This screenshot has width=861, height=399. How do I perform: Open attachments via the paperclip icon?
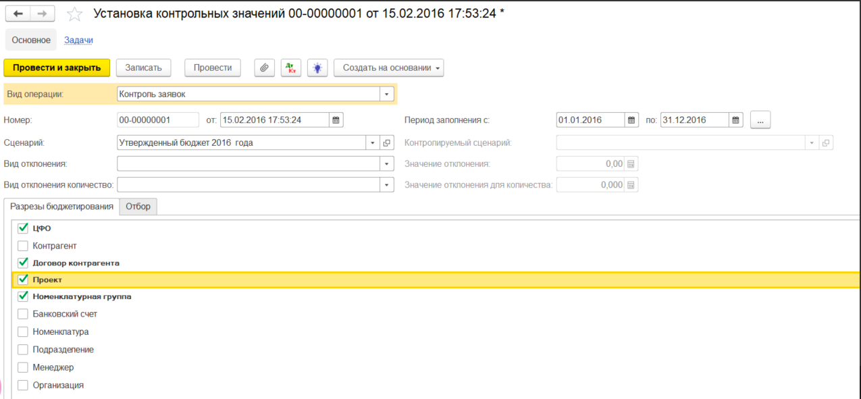(x=264, y=68)
